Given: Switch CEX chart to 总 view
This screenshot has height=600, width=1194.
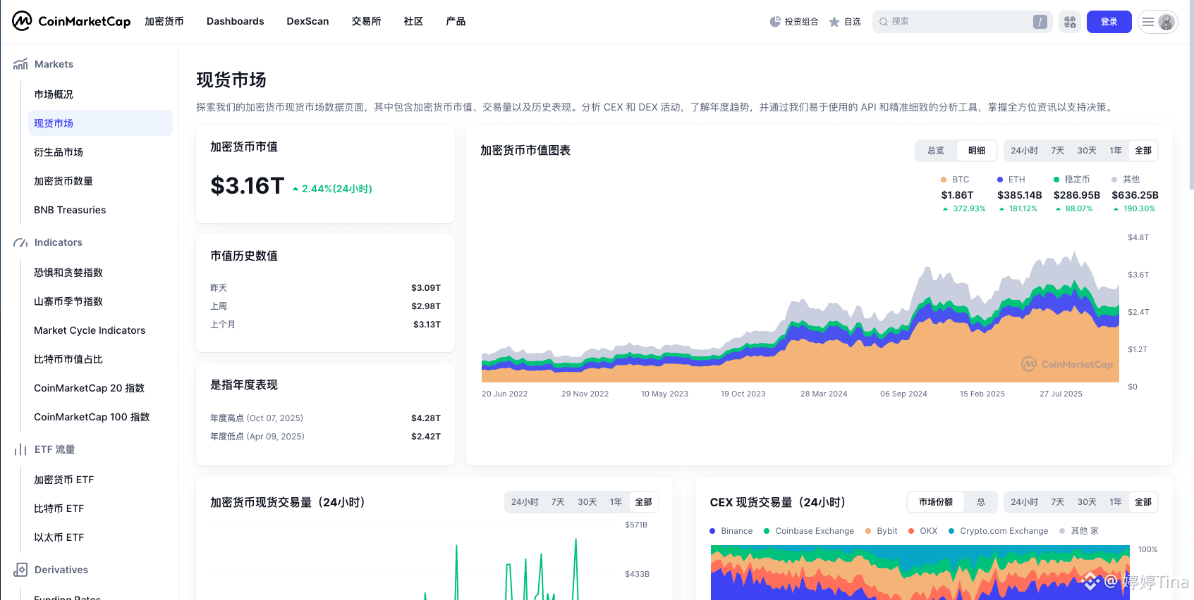Looking at the screenshot, I should coord(981,502).
